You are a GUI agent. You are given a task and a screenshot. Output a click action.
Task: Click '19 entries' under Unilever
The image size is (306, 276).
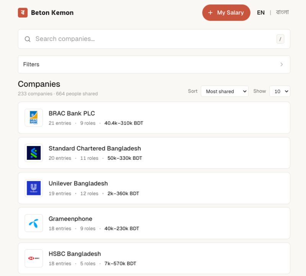(60, 193)
